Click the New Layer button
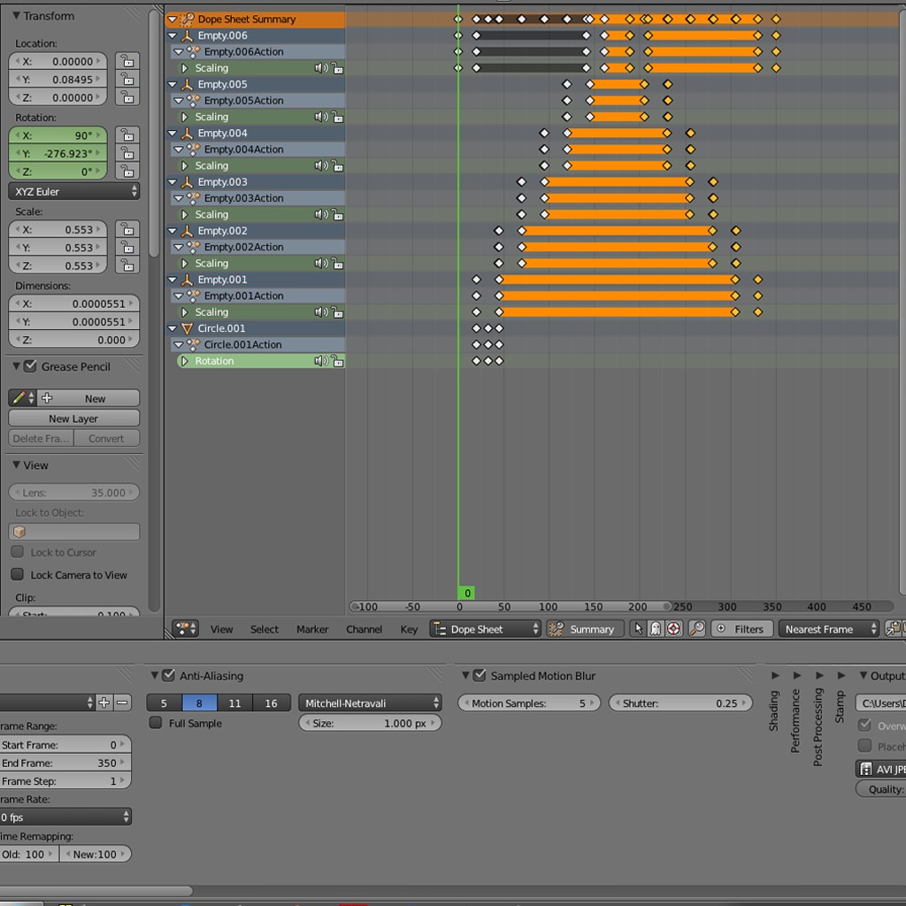This screenshot has width=906, height=906. click(x=73, y=418)
